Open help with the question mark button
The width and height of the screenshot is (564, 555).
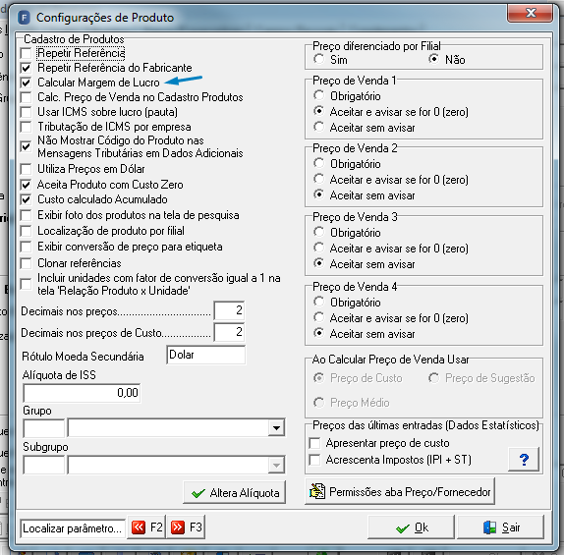click(x=524, y=460)
